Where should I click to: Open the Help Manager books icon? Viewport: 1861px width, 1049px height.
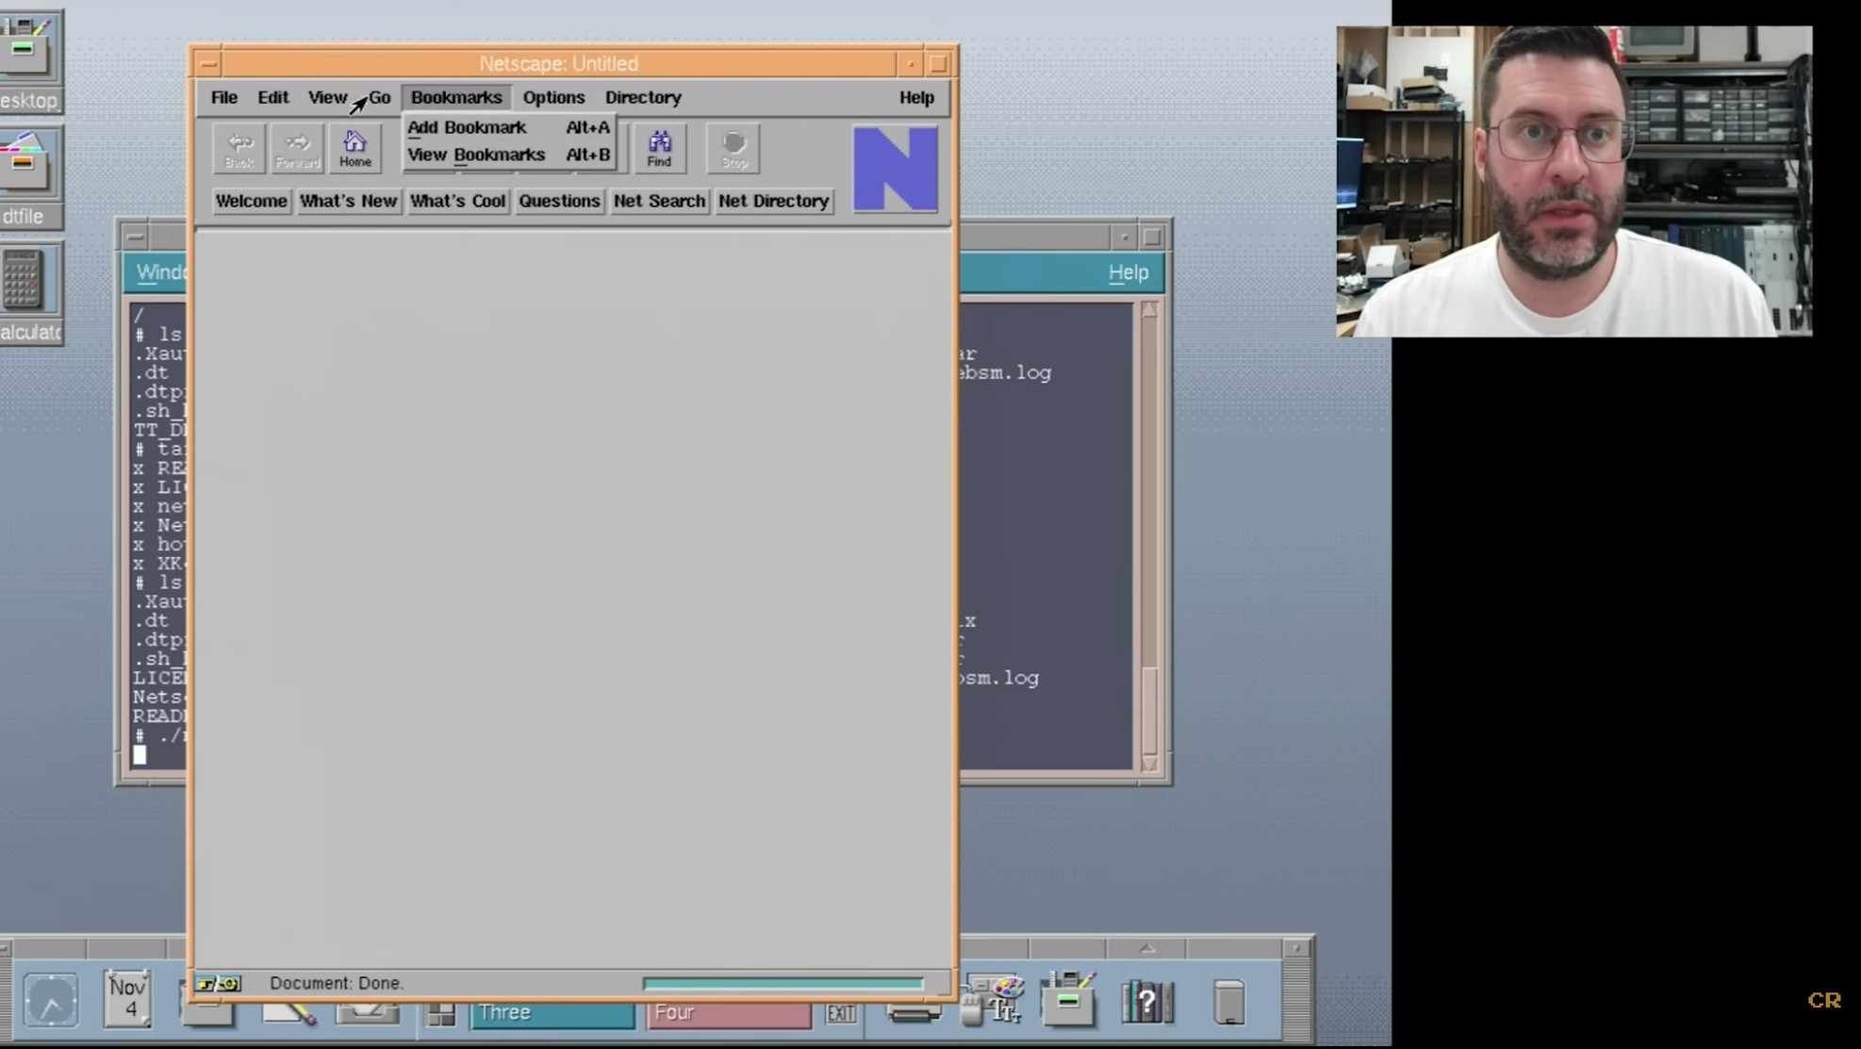(1146, 1001)
